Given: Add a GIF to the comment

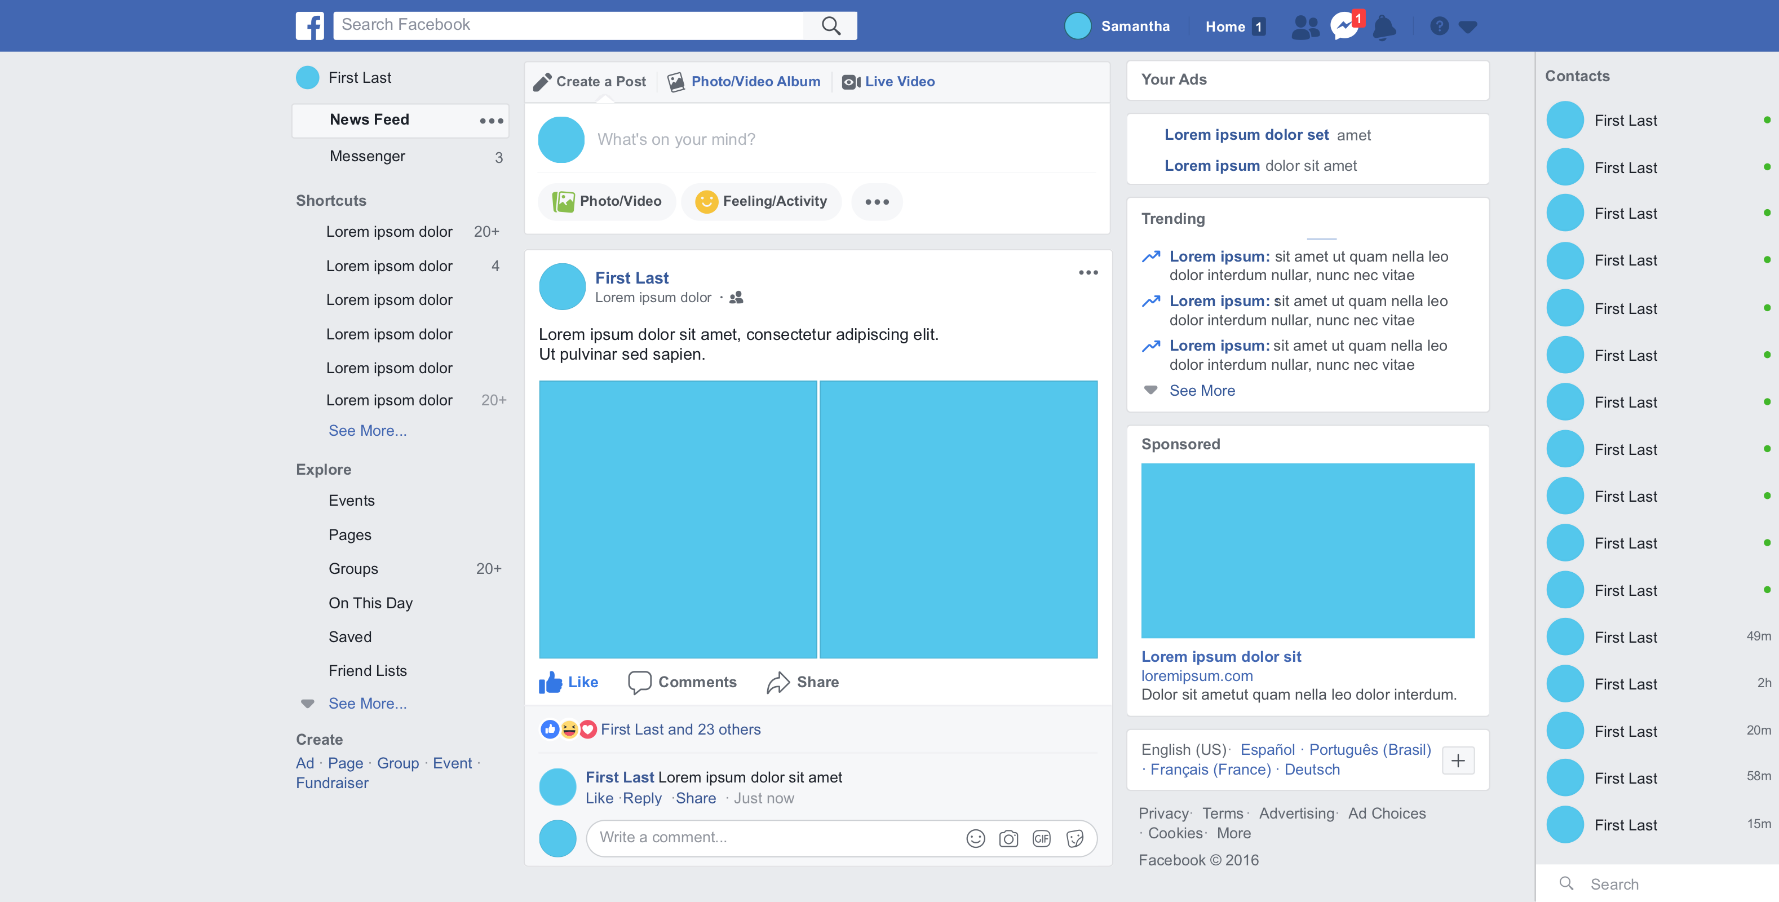Looking at the screenshot, I should point(1042,838).
